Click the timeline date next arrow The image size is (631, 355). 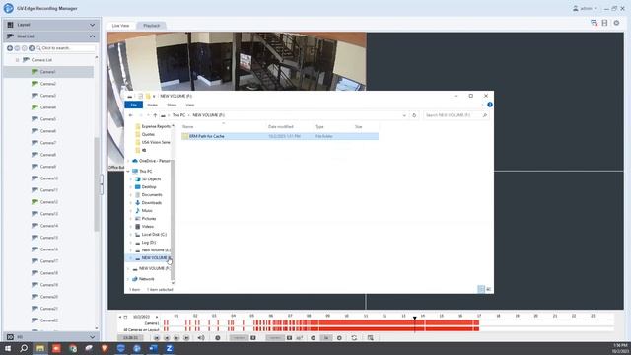[x=157, y=317]
